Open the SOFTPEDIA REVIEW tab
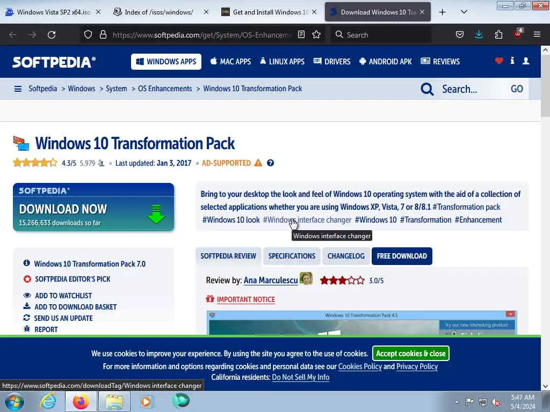Image resolution: width=550 pixels, height=412 pixels. click(x=228, y=256)
